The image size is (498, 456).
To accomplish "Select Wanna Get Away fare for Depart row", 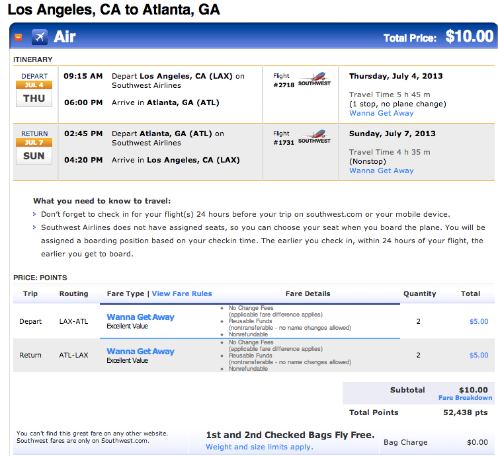I will point(140,317).
